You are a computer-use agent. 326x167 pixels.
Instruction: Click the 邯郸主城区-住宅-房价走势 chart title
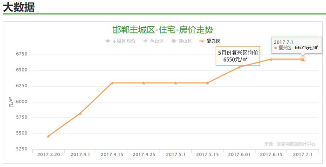click(163, 30)
